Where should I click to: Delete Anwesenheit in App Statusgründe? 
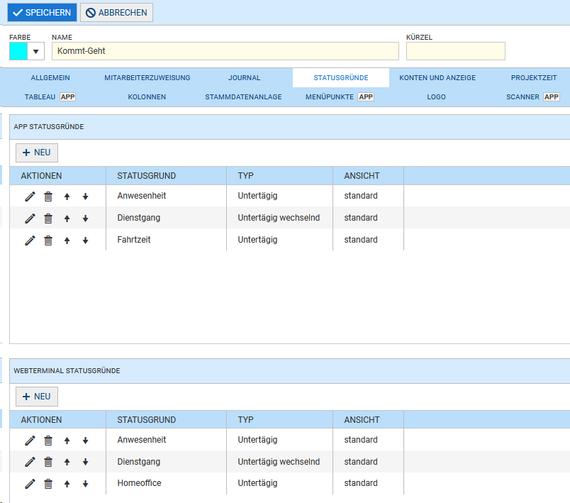pos(48,197)
